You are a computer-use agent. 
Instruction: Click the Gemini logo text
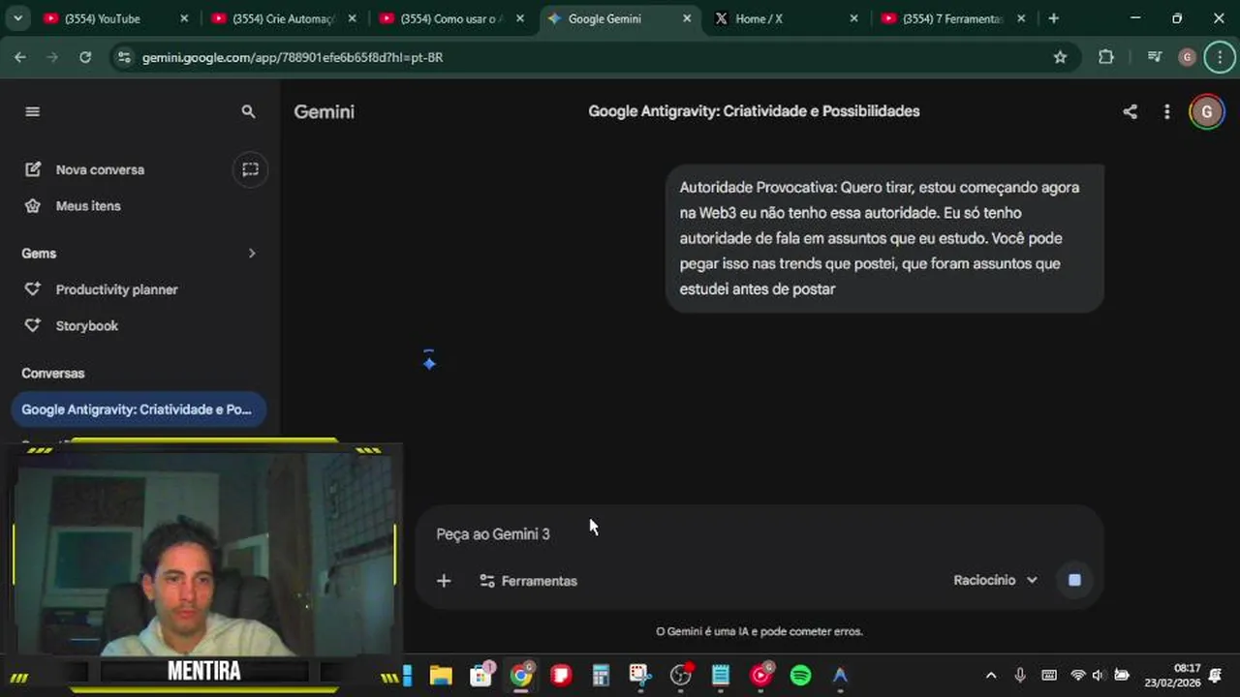tap(324, 111)
